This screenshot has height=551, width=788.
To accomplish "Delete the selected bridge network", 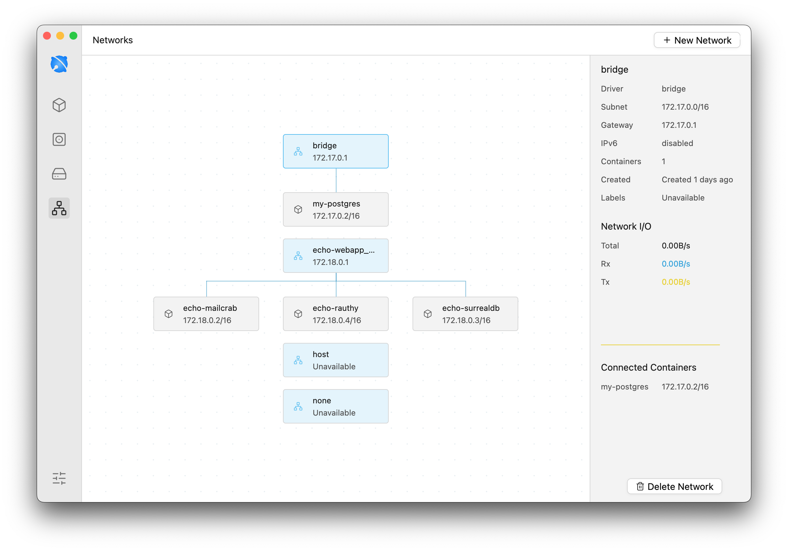I will point(674,486).
